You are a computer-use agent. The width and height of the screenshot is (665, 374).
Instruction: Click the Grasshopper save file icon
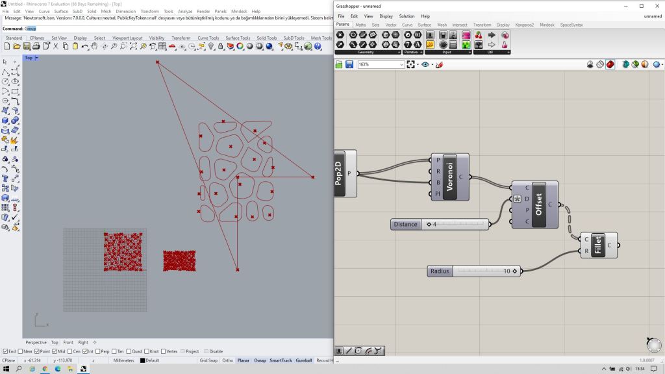(x=349, y=64)
